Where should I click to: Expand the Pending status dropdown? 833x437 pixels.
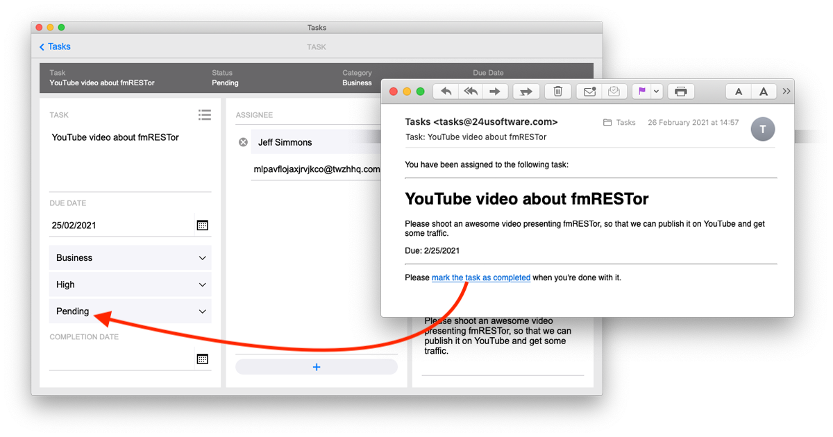(x=130, y=311)
